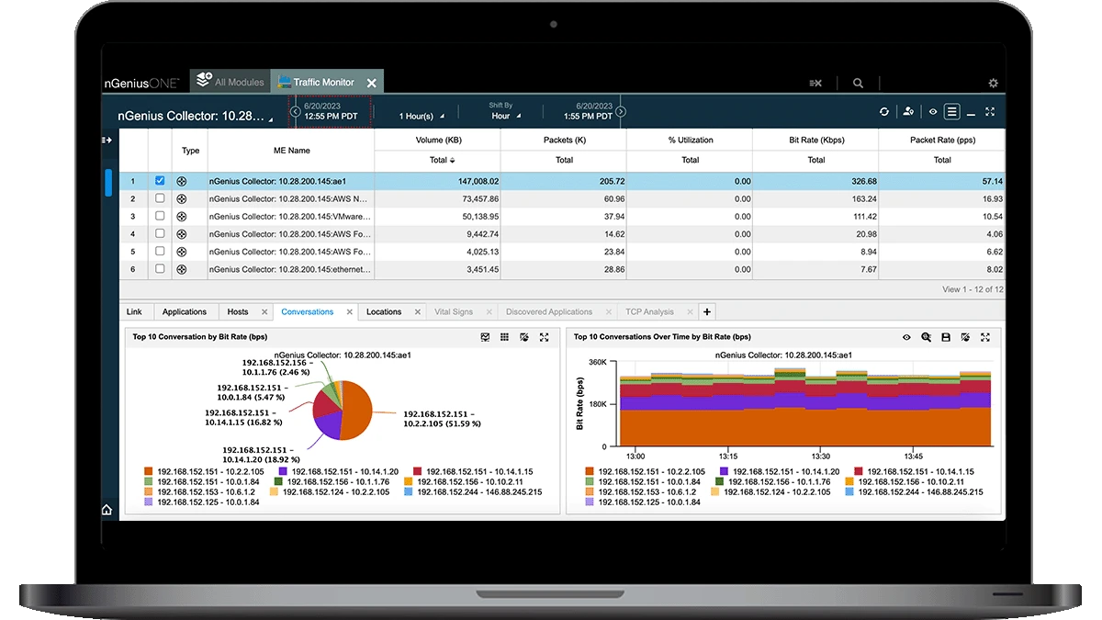The width and height of the screenshot is (1102, 620).
Task: Expand the pie chart panel to full screen
Action: 545,337
